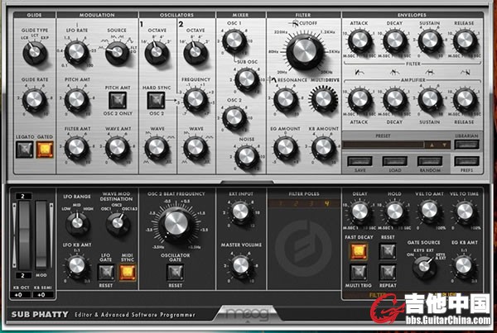
Task: Click the Filter envelope Sustain knob
Action: pos(430,40)
